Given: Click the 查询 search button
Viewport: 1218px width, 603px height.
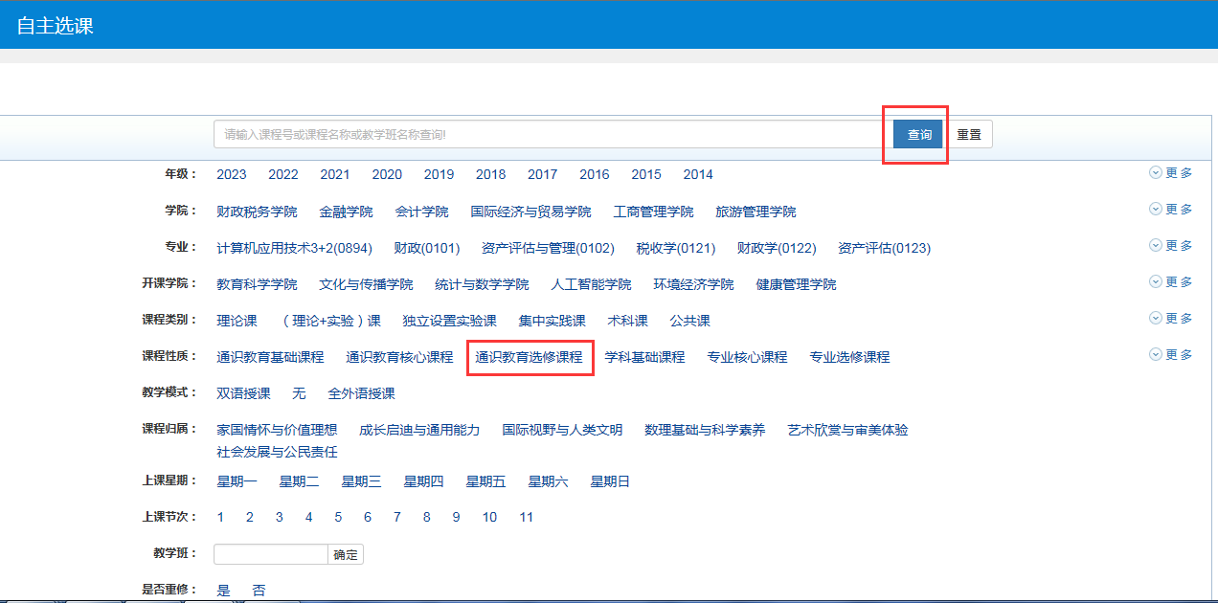Looking at the screenshot, I should coord(918,135).
